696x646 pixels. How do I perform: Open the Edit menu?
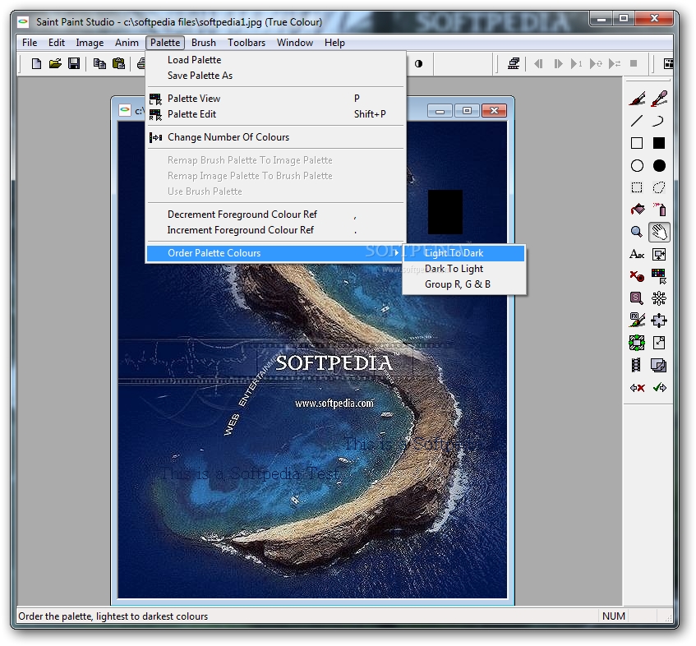click(57, 43)
